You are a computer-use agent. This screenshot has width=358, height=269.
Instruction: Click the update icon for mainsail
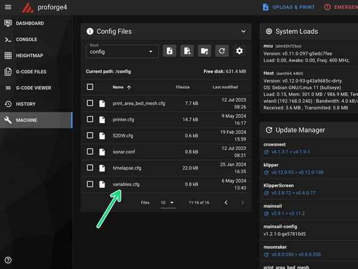tap(266, 214)
